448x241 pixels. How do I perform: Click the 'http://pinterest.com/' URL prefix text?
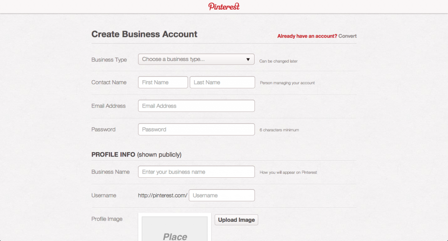(163, 196)
